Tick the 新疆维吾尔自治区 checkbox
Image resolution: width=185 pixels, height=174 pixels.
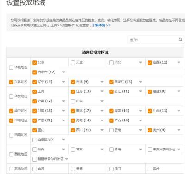click(35, 159)
